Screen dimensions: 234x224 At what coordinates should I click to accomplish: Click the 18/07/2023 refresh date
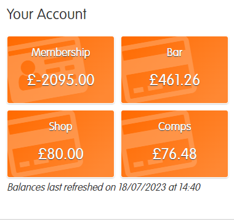142,187
